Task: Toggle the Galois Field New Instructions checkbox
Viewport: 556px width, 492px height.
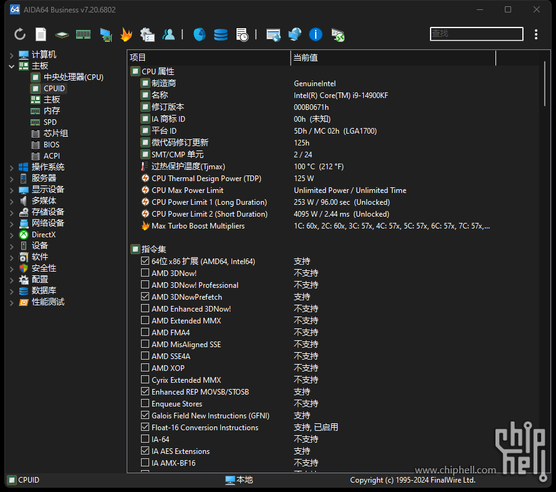Action: (x=145, y=415)
